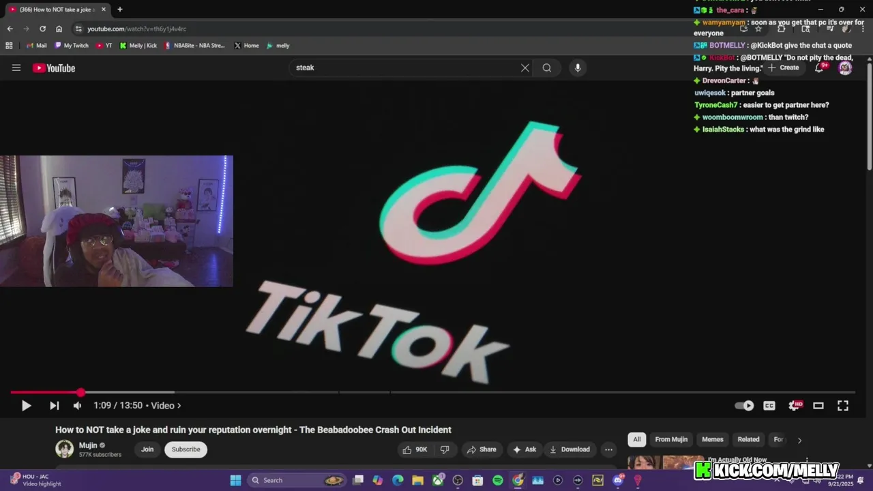Select the 'From Mujin' filter chip

coord(671,439)
